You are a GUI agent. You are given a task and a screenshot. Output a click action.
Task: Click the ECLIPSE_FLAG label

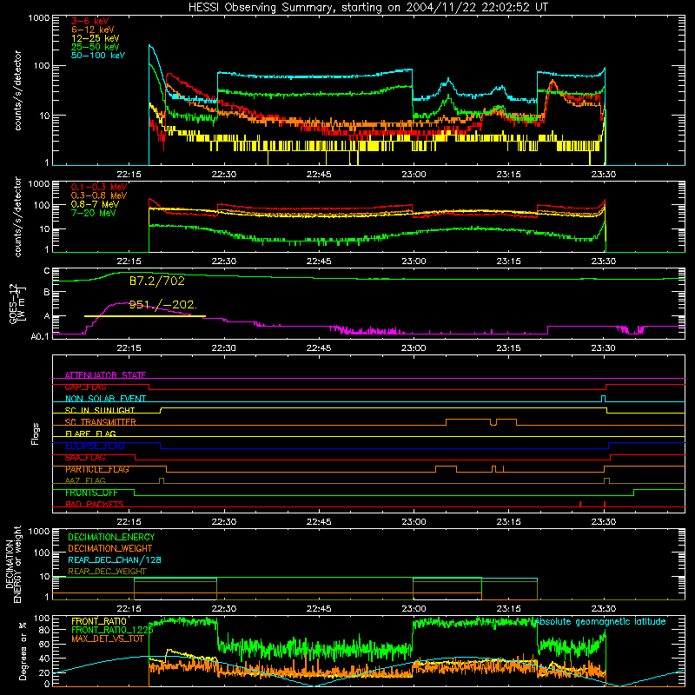click(95, 446)
